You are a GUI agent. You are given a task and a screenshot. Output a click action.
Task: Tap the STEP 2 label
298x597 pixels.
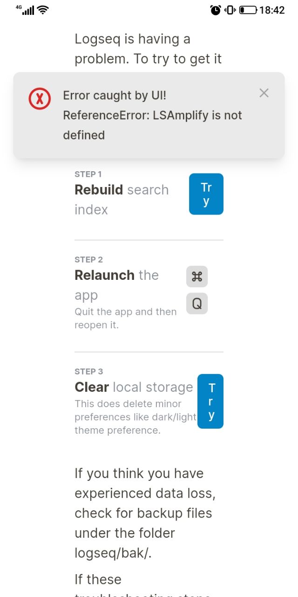[x=88, y=259]
